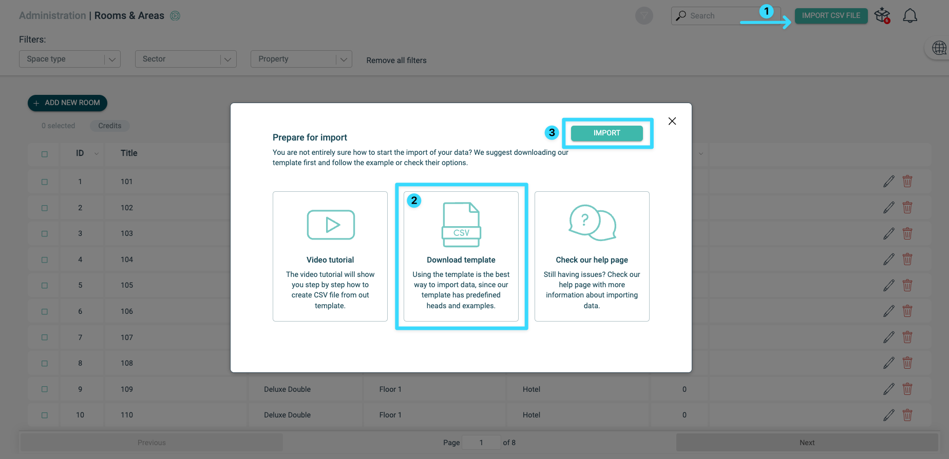Click Remove all filters link
The image size is (949, 459).
396,61
